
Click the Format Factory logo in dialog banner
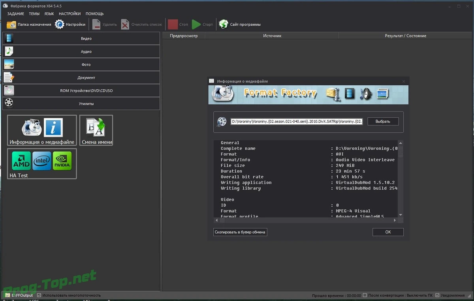pyautogui.click(x=223, y=94)
